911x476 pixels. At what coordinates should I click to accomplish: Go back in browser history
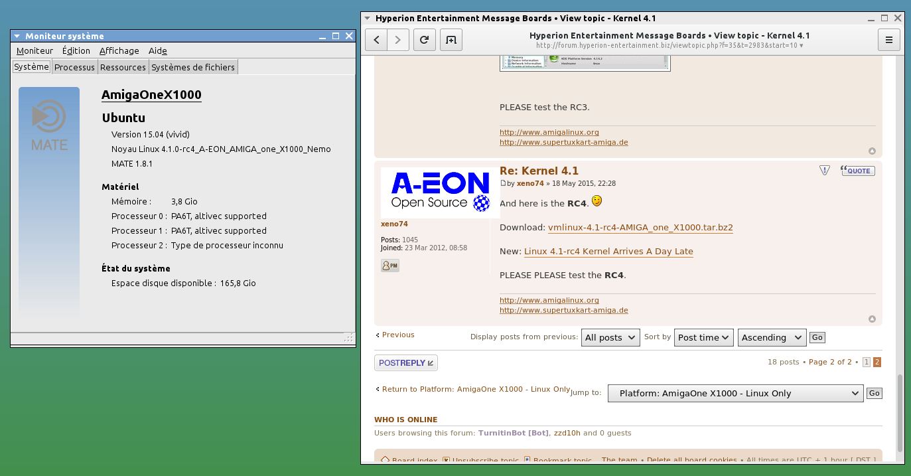(x=376, y=40)
